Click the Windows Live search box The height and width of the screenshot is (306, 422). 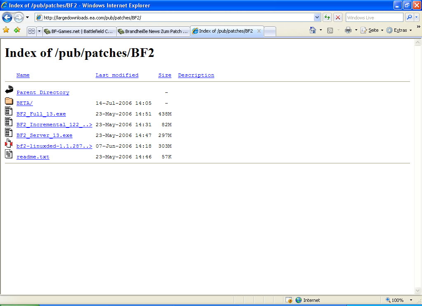374,17
